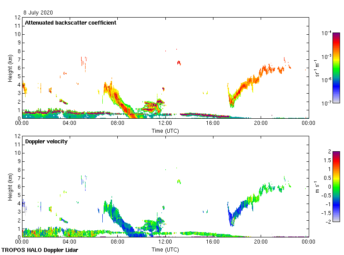This screenshot has width=344, height=255.
Task: Select Height (km) axis label of backscatter plot
Action: (x=10, y=68)
